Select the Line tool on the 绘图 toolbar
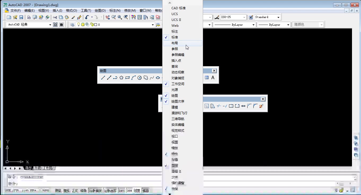The image size is (361, 195). 103,78
